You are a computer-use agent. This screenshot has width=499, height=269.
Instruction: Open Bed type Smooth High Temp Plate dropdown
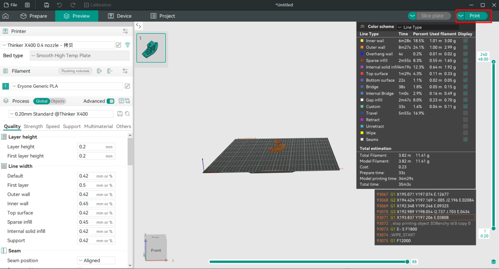(80, 55)
